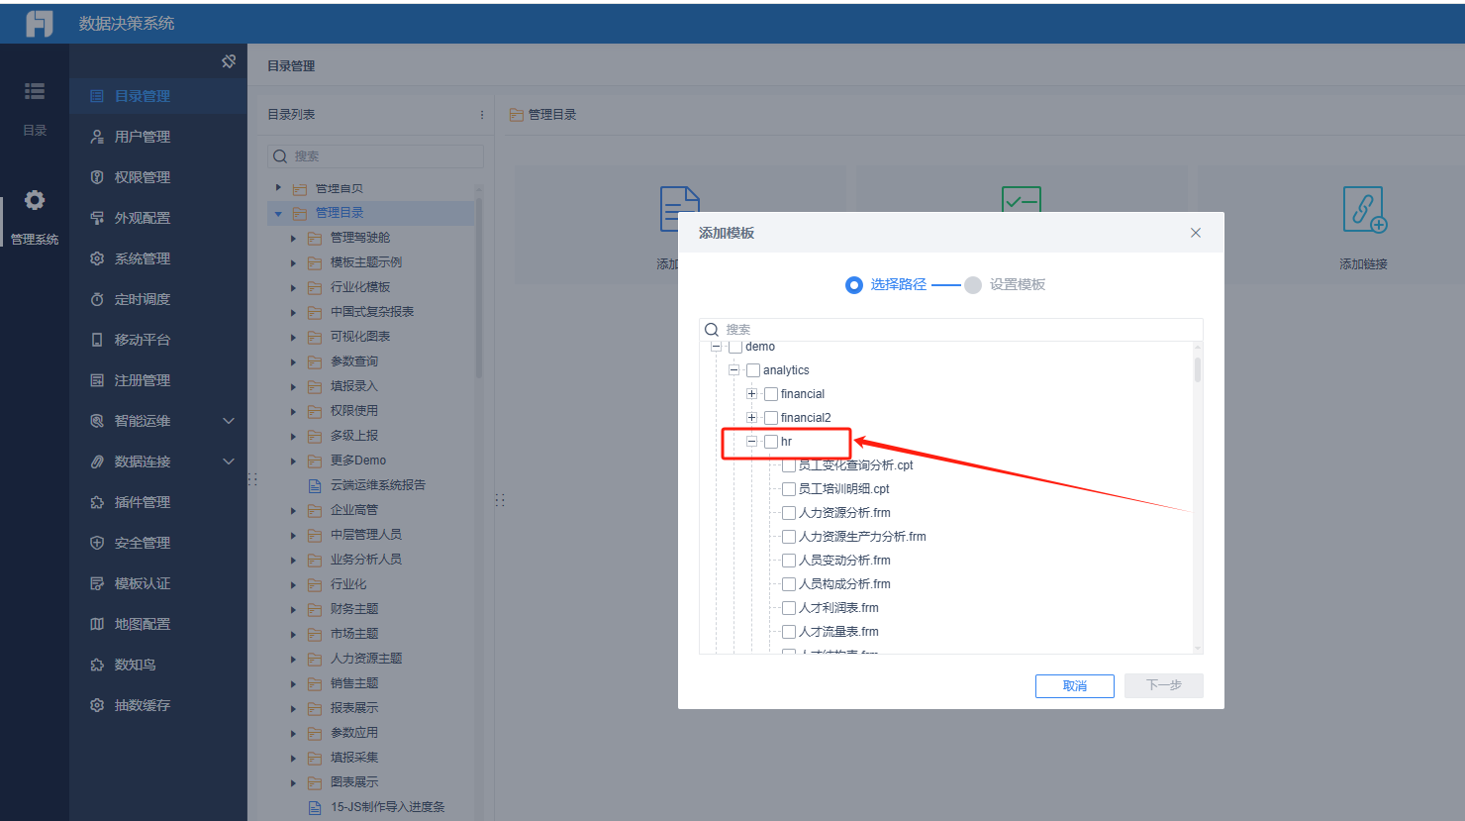The image size is (1465, 821).
Task: Collapse the analytics folder node
Action: pyautogui.click(x=734, y=370)
